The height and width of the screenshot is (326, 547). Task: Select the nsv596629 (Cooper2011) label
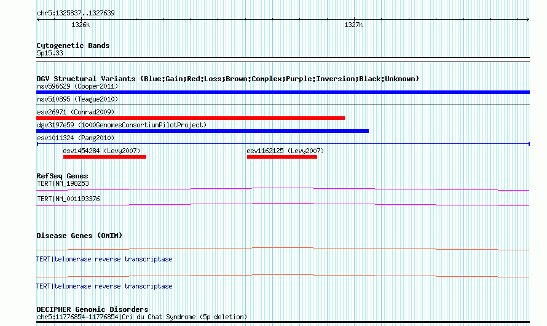click(x=77, y=86)
